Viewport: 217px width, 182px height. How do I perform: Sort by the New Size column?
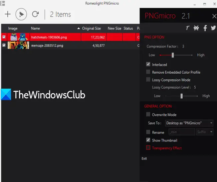point(115,28)
